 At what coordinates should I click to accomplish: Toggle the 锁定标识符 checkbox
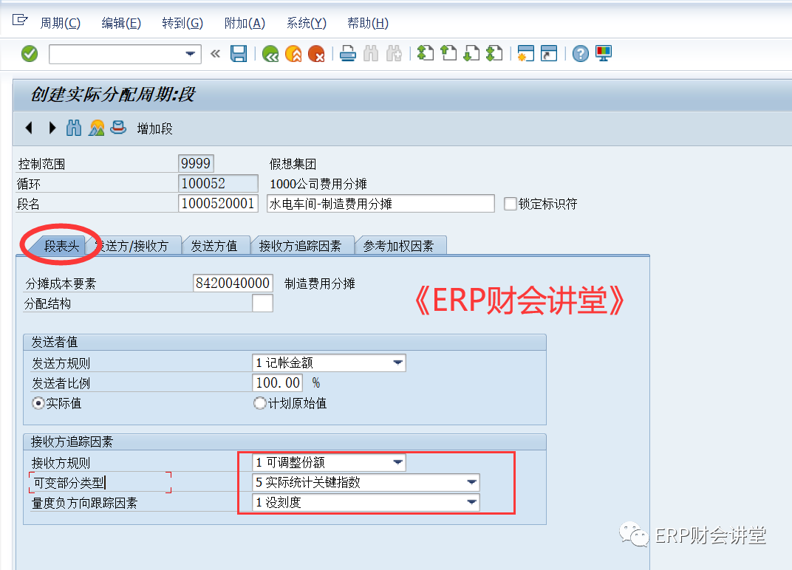pos(511,204)
